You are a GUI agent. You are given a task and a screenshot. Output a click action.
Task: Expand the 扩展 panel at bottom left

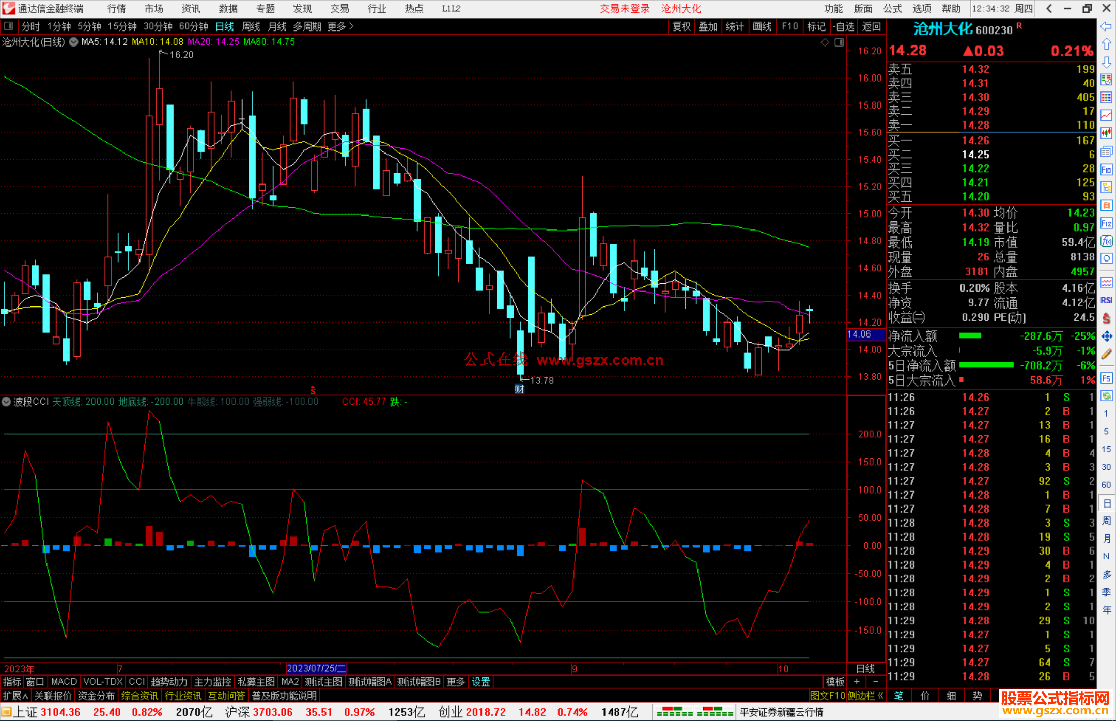pos(16,696)
